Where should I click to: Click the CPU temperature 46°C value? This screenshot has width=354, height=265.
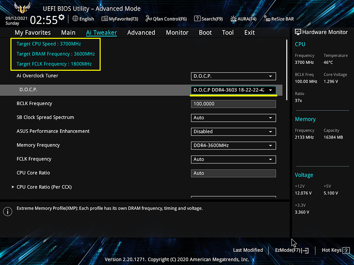[x=328, y=62]
